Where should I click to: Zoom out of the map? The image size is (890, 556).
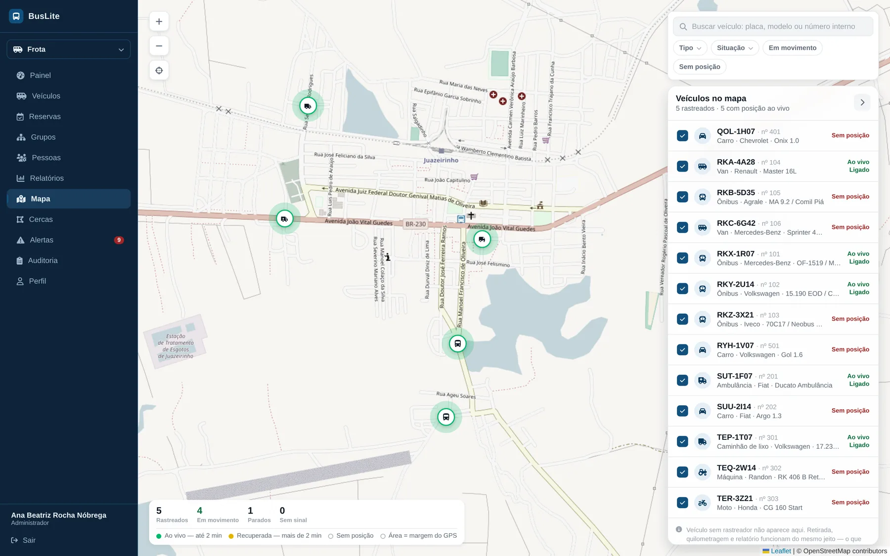159,46
